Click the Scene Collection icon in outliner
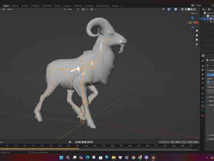Viewport: 214px width, 161px height. 205,13
